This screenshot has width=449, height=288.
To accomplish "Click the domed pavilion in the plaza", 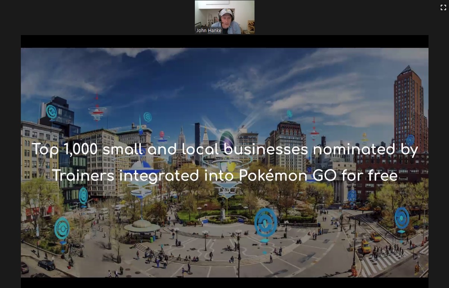I will [x=142, y=225].
